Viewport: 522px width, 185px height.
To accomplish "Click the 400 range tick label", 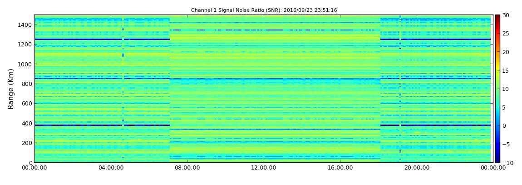I will pos(27,123).
